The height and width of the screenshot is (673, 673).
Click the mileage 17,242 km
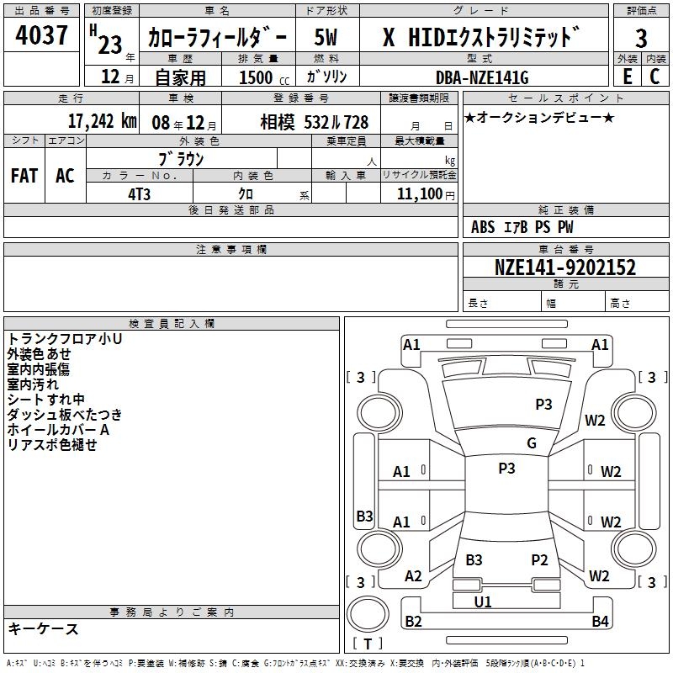pos(103,121)
